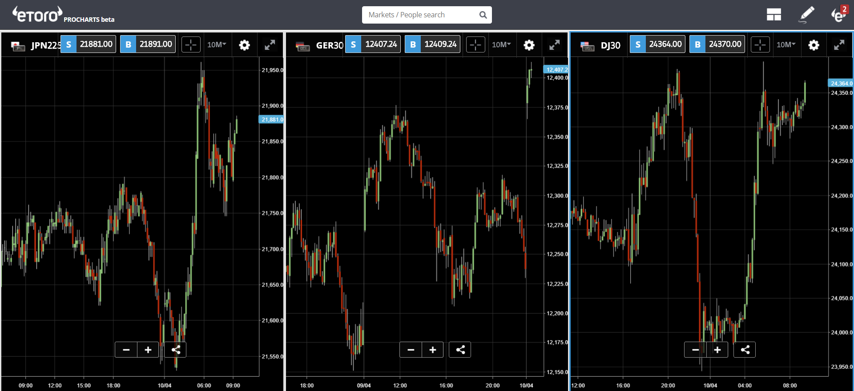The image size is (854, 391).
Task: Click the 06:00 time label on JPN225 chart
Action: 204,385
